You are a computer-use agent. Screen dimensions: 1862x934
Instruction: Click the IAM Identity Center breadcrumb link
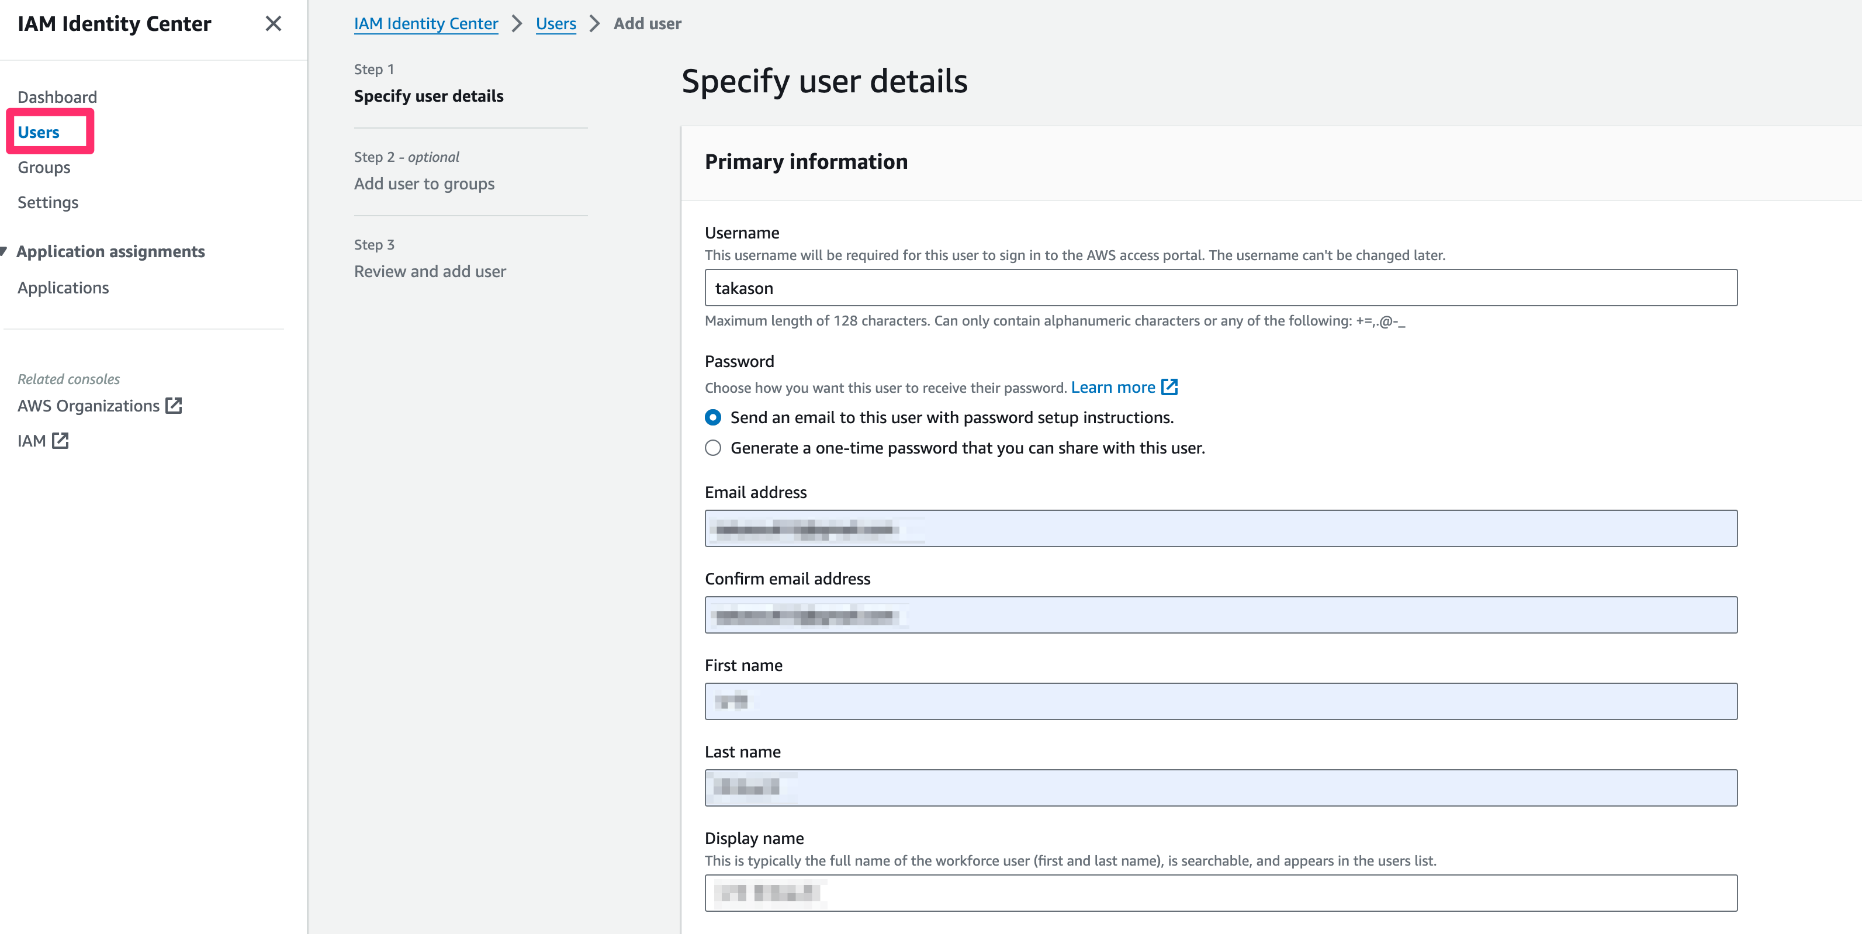point(425,24)
